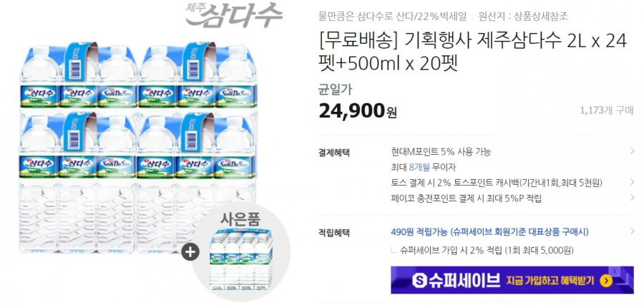Click the 슈퍼세이브 join benefits banner
Screen dimensions: 644x308
[x=512, y=281]
